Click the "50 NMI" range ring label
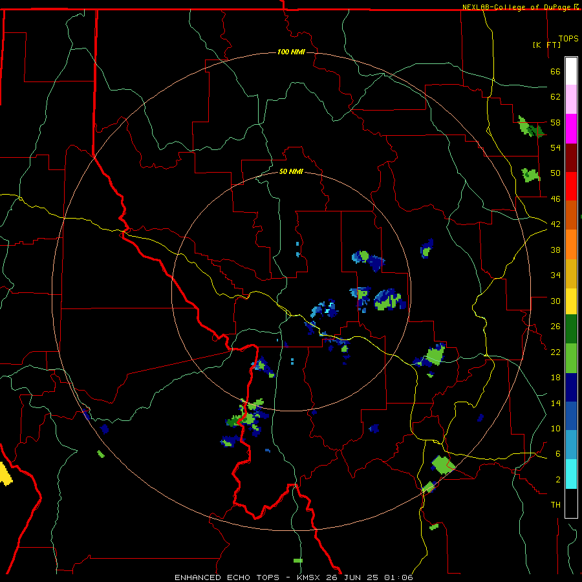The width and height of the screenshot is (582, 582). 291,171
